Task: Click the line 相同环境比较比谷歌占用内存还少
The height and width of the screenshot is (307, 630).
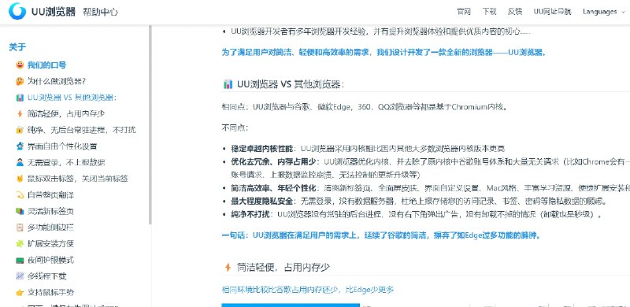Action: tap(308, 290)
